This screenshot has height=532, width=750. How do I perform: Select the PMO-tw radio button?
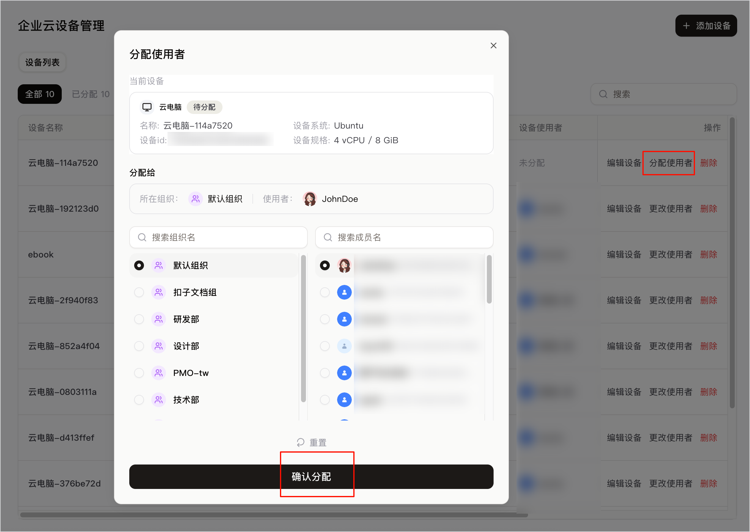[139, 373]
